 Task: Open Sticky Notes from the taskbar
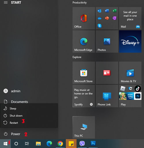[x=71, y=144]
